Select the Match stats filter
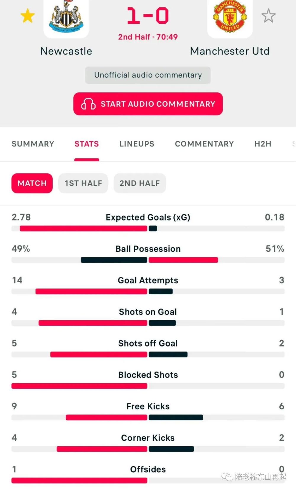296x490 pixels. (32, 183)
